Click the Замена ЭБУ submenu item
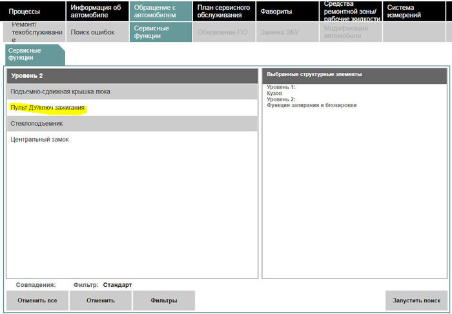452x314 pixels. coord(287,32)
